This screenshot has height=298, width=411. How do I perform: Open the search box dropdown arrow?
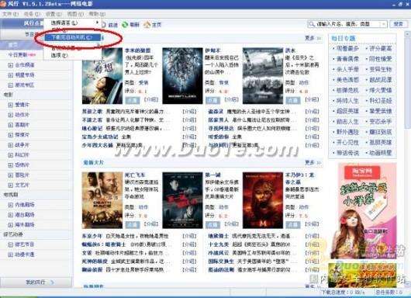point(384,24)
